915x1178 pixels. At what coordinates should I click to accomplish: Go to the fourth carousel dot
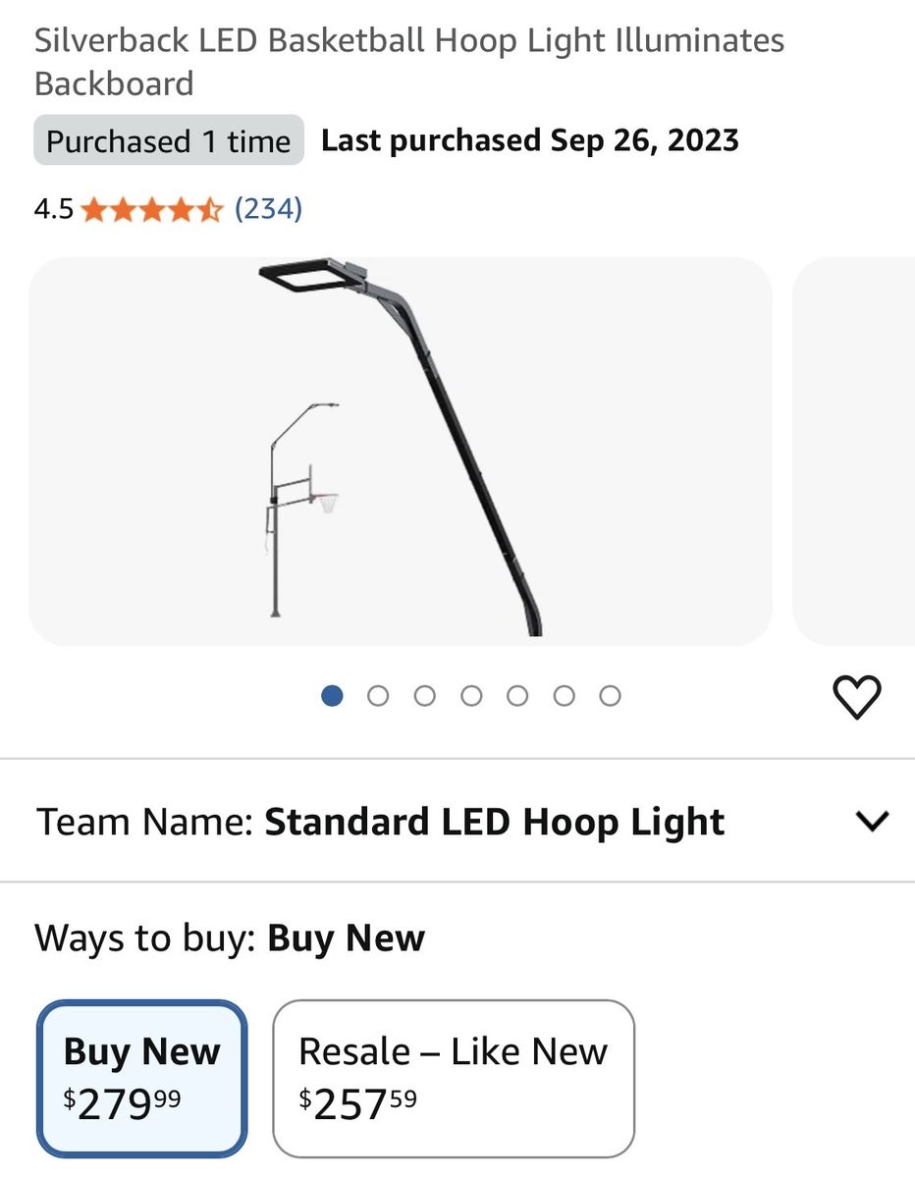[x=471, y=696]
